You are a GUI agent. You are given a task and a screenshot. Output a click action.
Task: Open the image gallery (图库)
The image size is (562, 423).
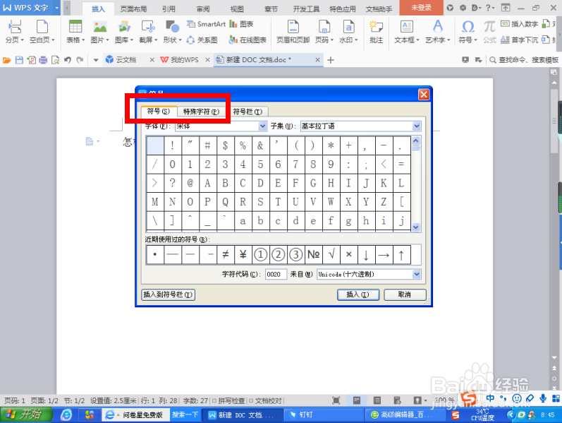click(x=124, y=32)
